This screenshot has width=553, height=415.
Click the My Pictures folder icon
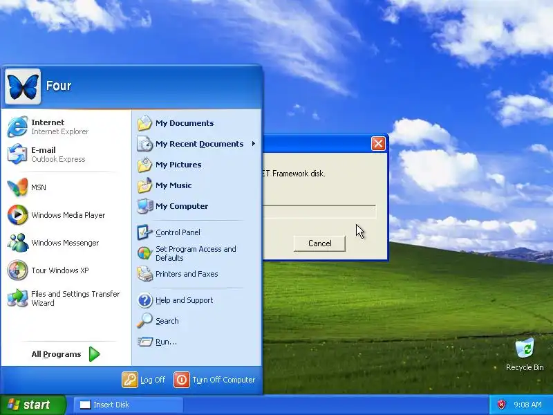(144, 165)
